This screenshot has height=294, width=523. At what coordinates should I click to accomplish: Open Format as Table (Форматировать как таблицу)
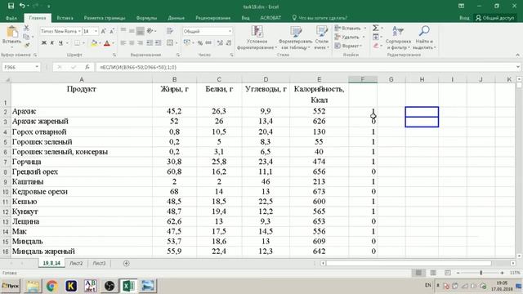(296, 38)
